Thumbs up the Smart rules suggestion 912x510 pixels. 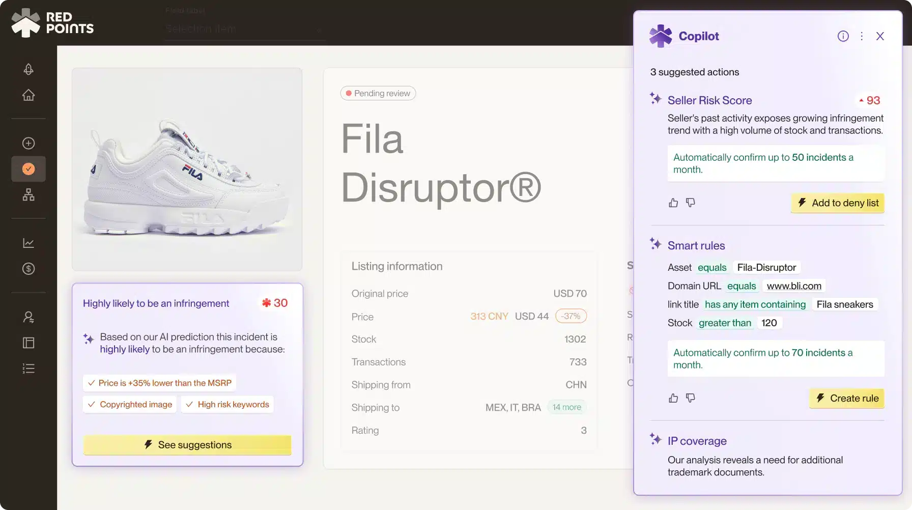click(673, 398)
